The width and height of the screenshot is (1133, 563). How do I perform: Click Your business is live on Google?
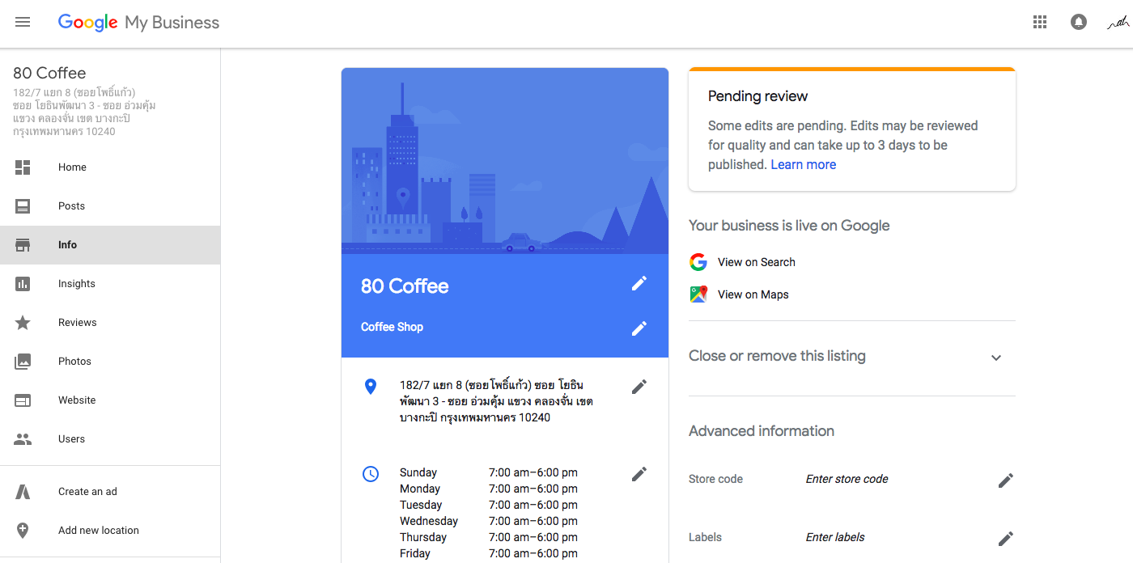pos(789,226)
